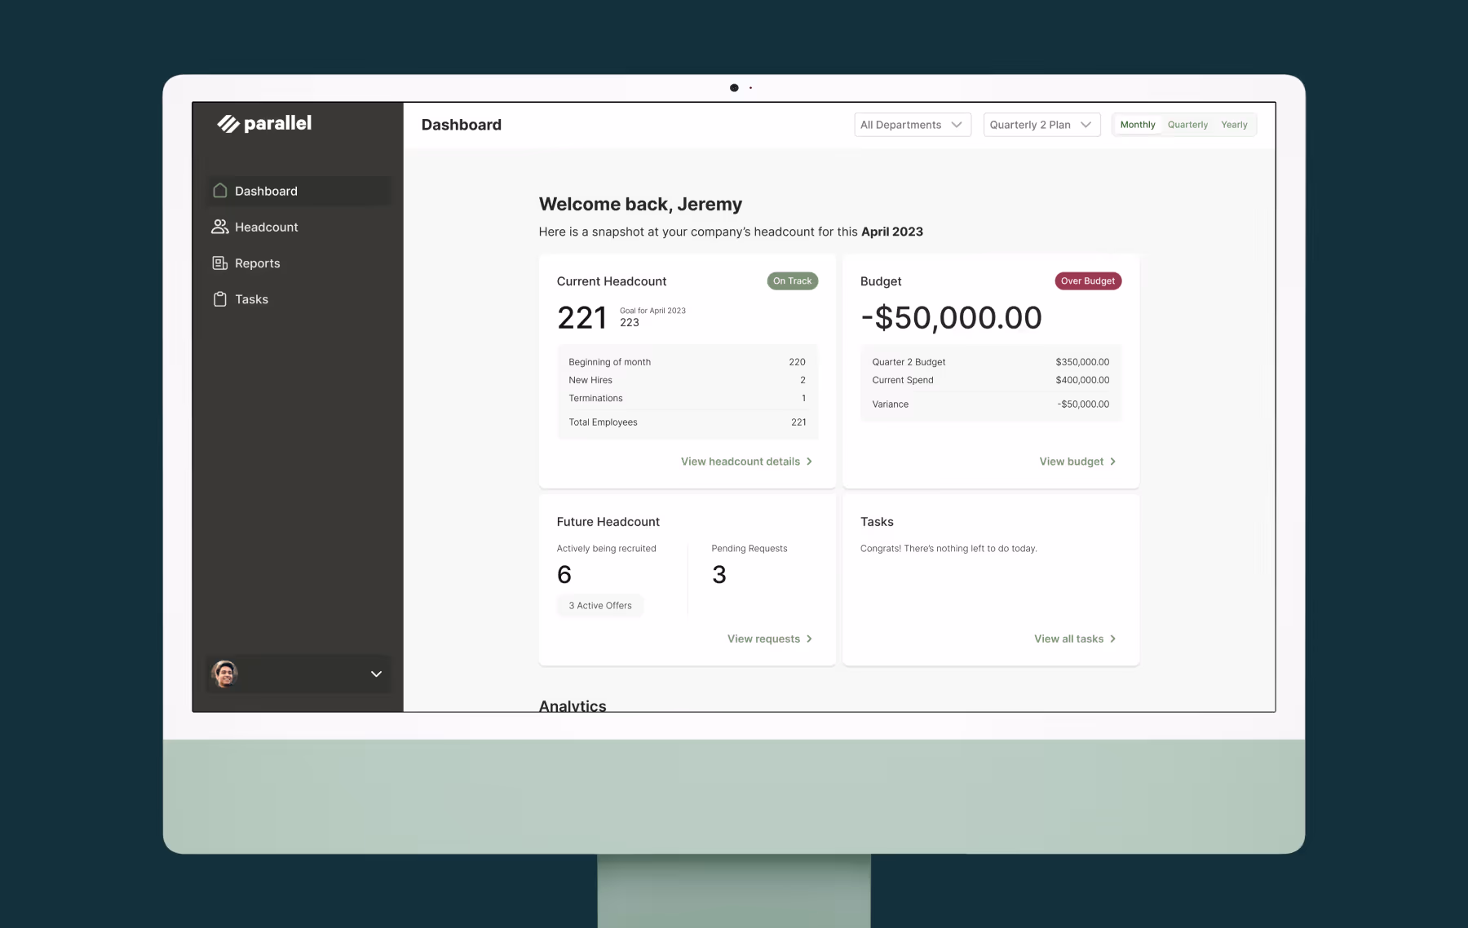
Task: Click the arrow beside View all tasks
Action: (1112, 639)
